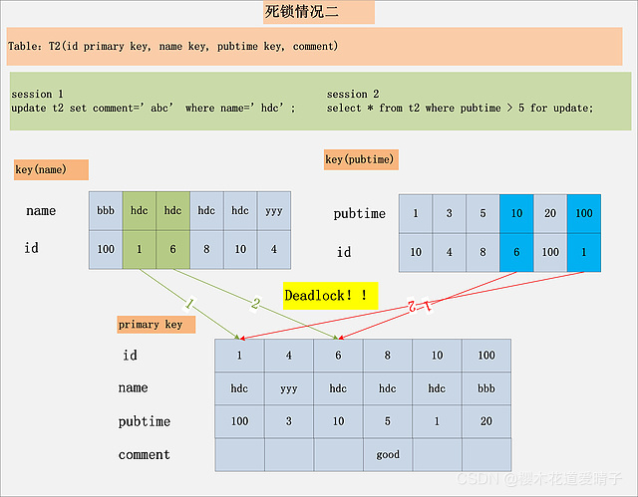Image resolution: width=638 pixels, height=497 pixels.
Task: Click the good comment cell
Action: pyautogui.click(x=388, y=455)
